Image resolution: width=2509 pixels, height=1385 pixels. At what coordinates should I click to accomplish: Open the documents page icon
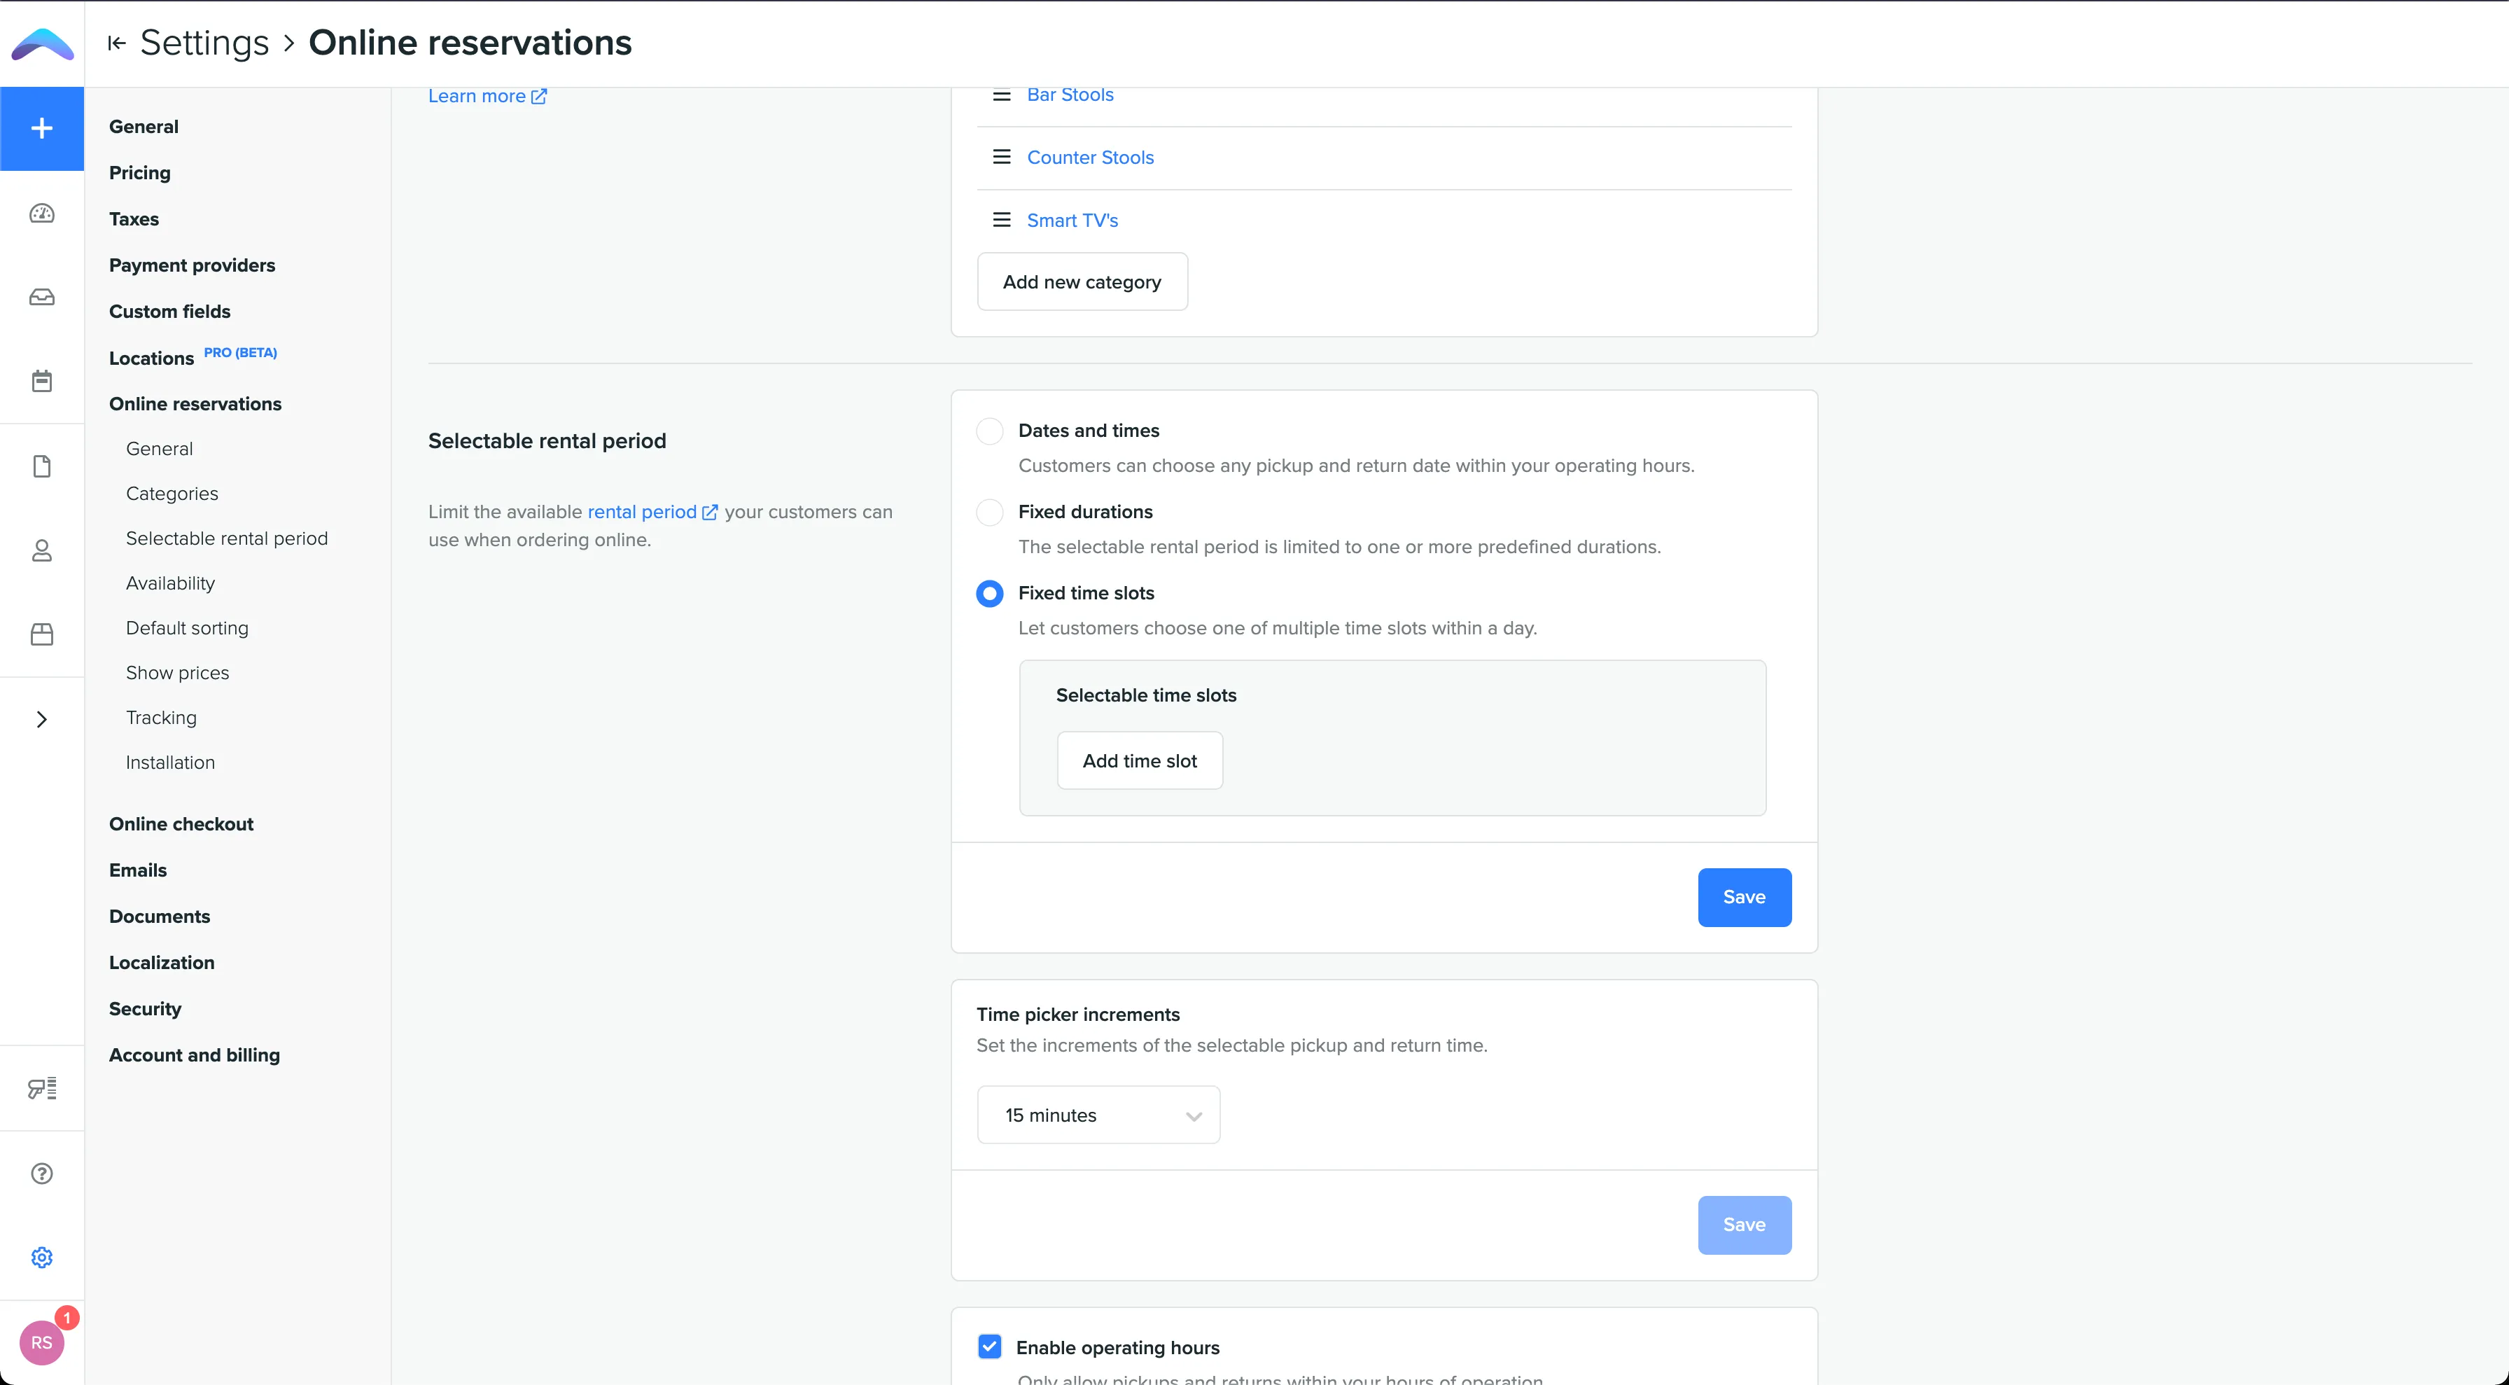(42, 466)
